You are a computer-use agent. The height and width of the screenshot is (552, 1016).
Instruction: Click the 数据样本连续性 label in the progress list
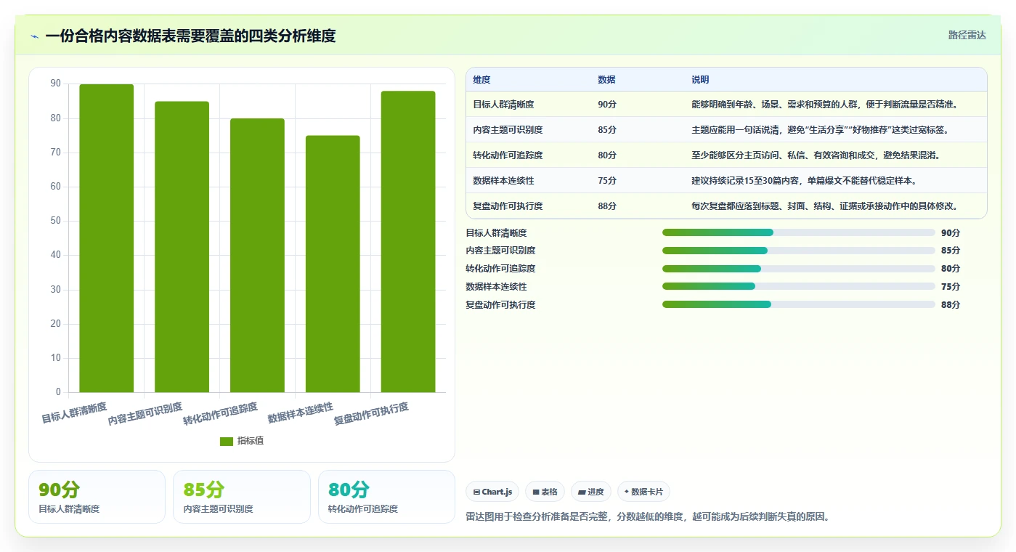[x=496, y=287]
